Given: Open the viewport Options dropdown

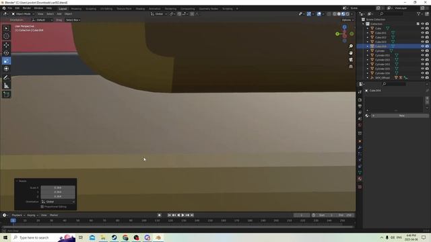Looking at the screenshot, I should 347,20.
